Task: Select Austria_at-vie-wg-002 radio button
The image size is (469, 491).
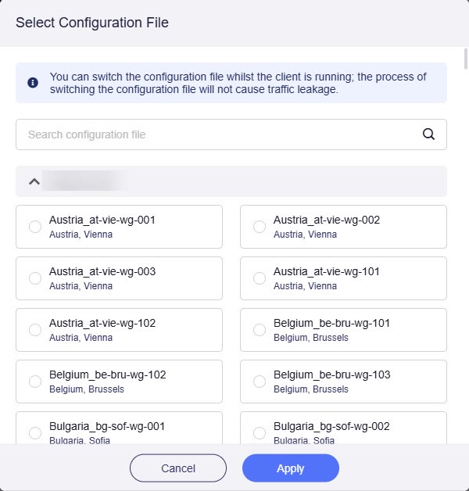Action: coord(260,227)
